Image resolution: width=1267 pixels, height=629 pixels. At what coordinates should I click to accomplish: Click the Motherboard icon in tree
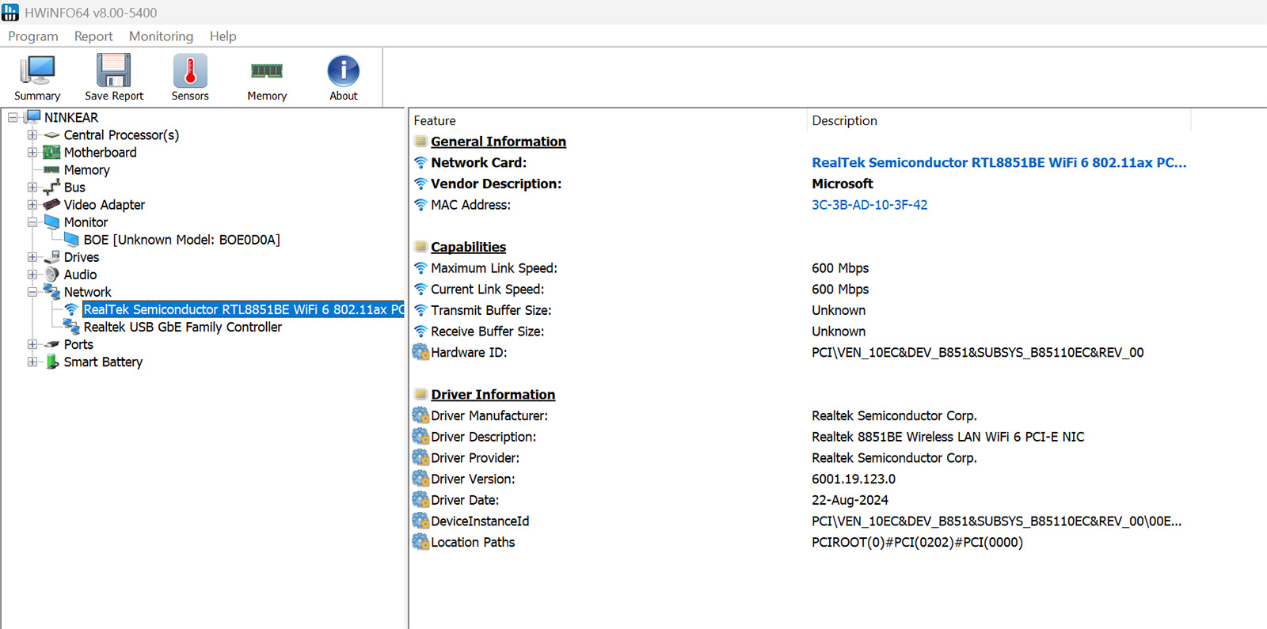pyautogui.click(x=52, y=153)
